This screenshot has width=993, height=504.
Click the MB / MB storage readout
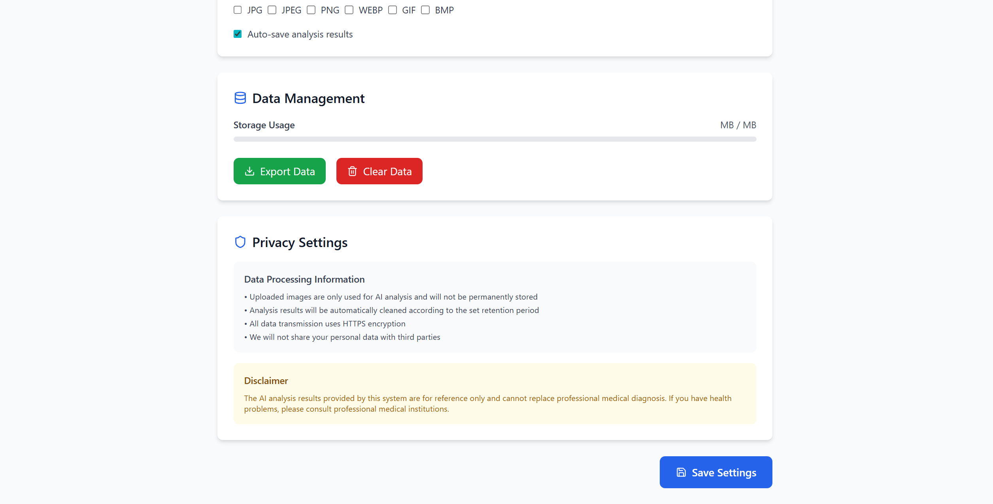738,125
